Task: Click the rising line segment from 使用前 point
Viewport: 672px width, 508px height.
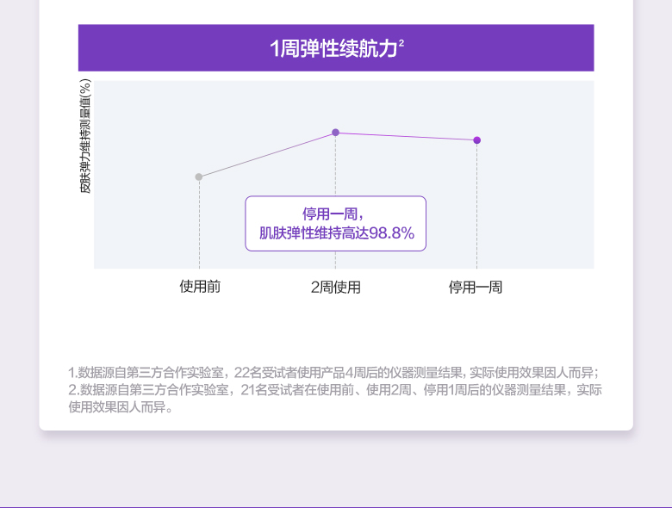Action: coord(267,155)
